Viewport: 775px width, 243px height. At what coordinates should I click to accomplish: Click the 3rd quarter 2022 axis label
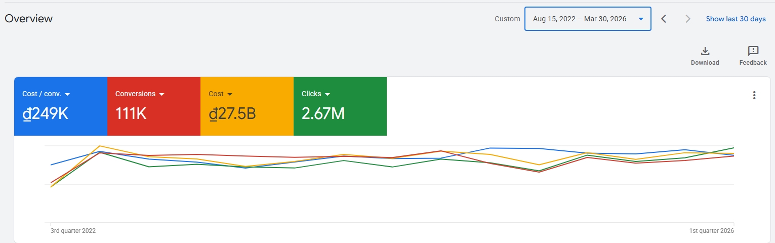click(x=73, y=231)
